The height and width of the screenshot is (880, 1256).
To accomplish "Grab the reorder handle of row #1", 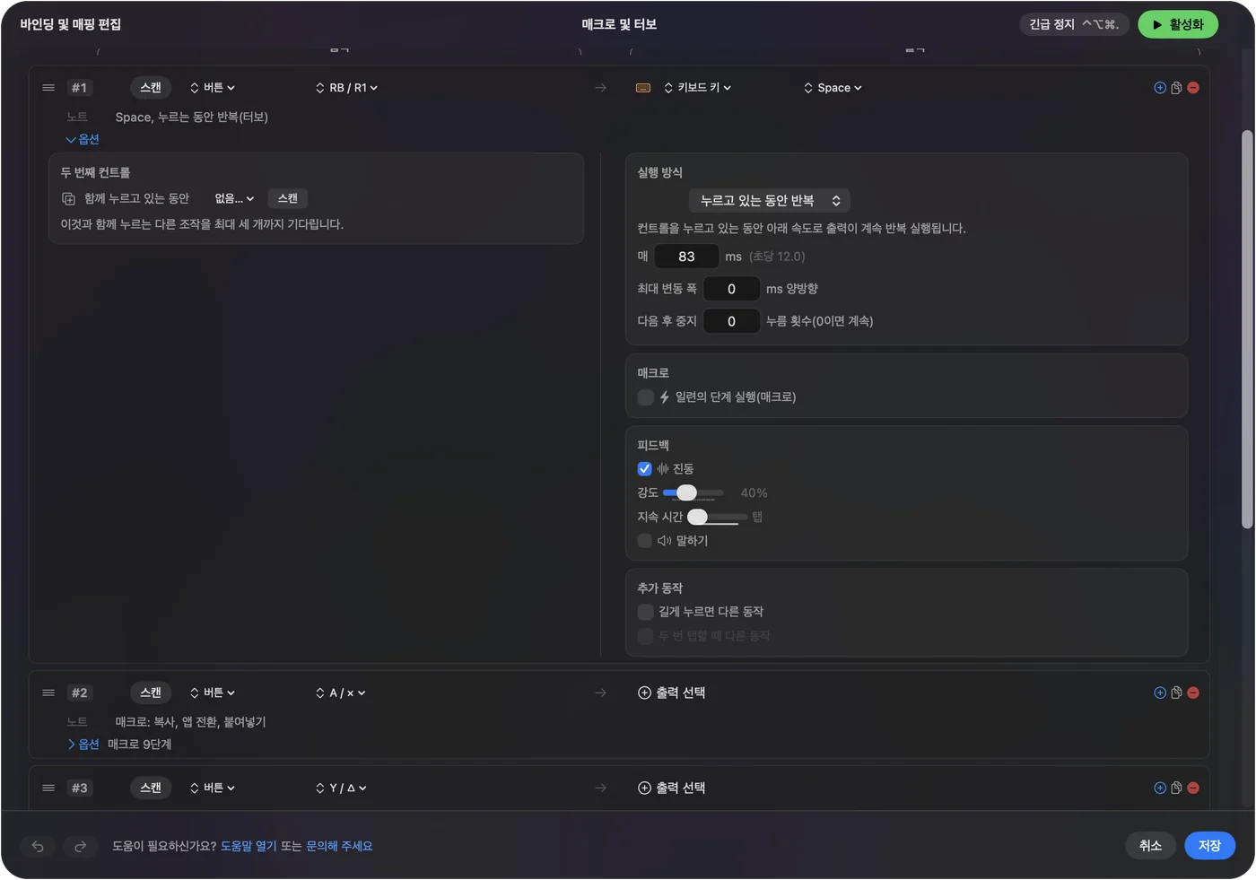I will (x=48, y=88).
